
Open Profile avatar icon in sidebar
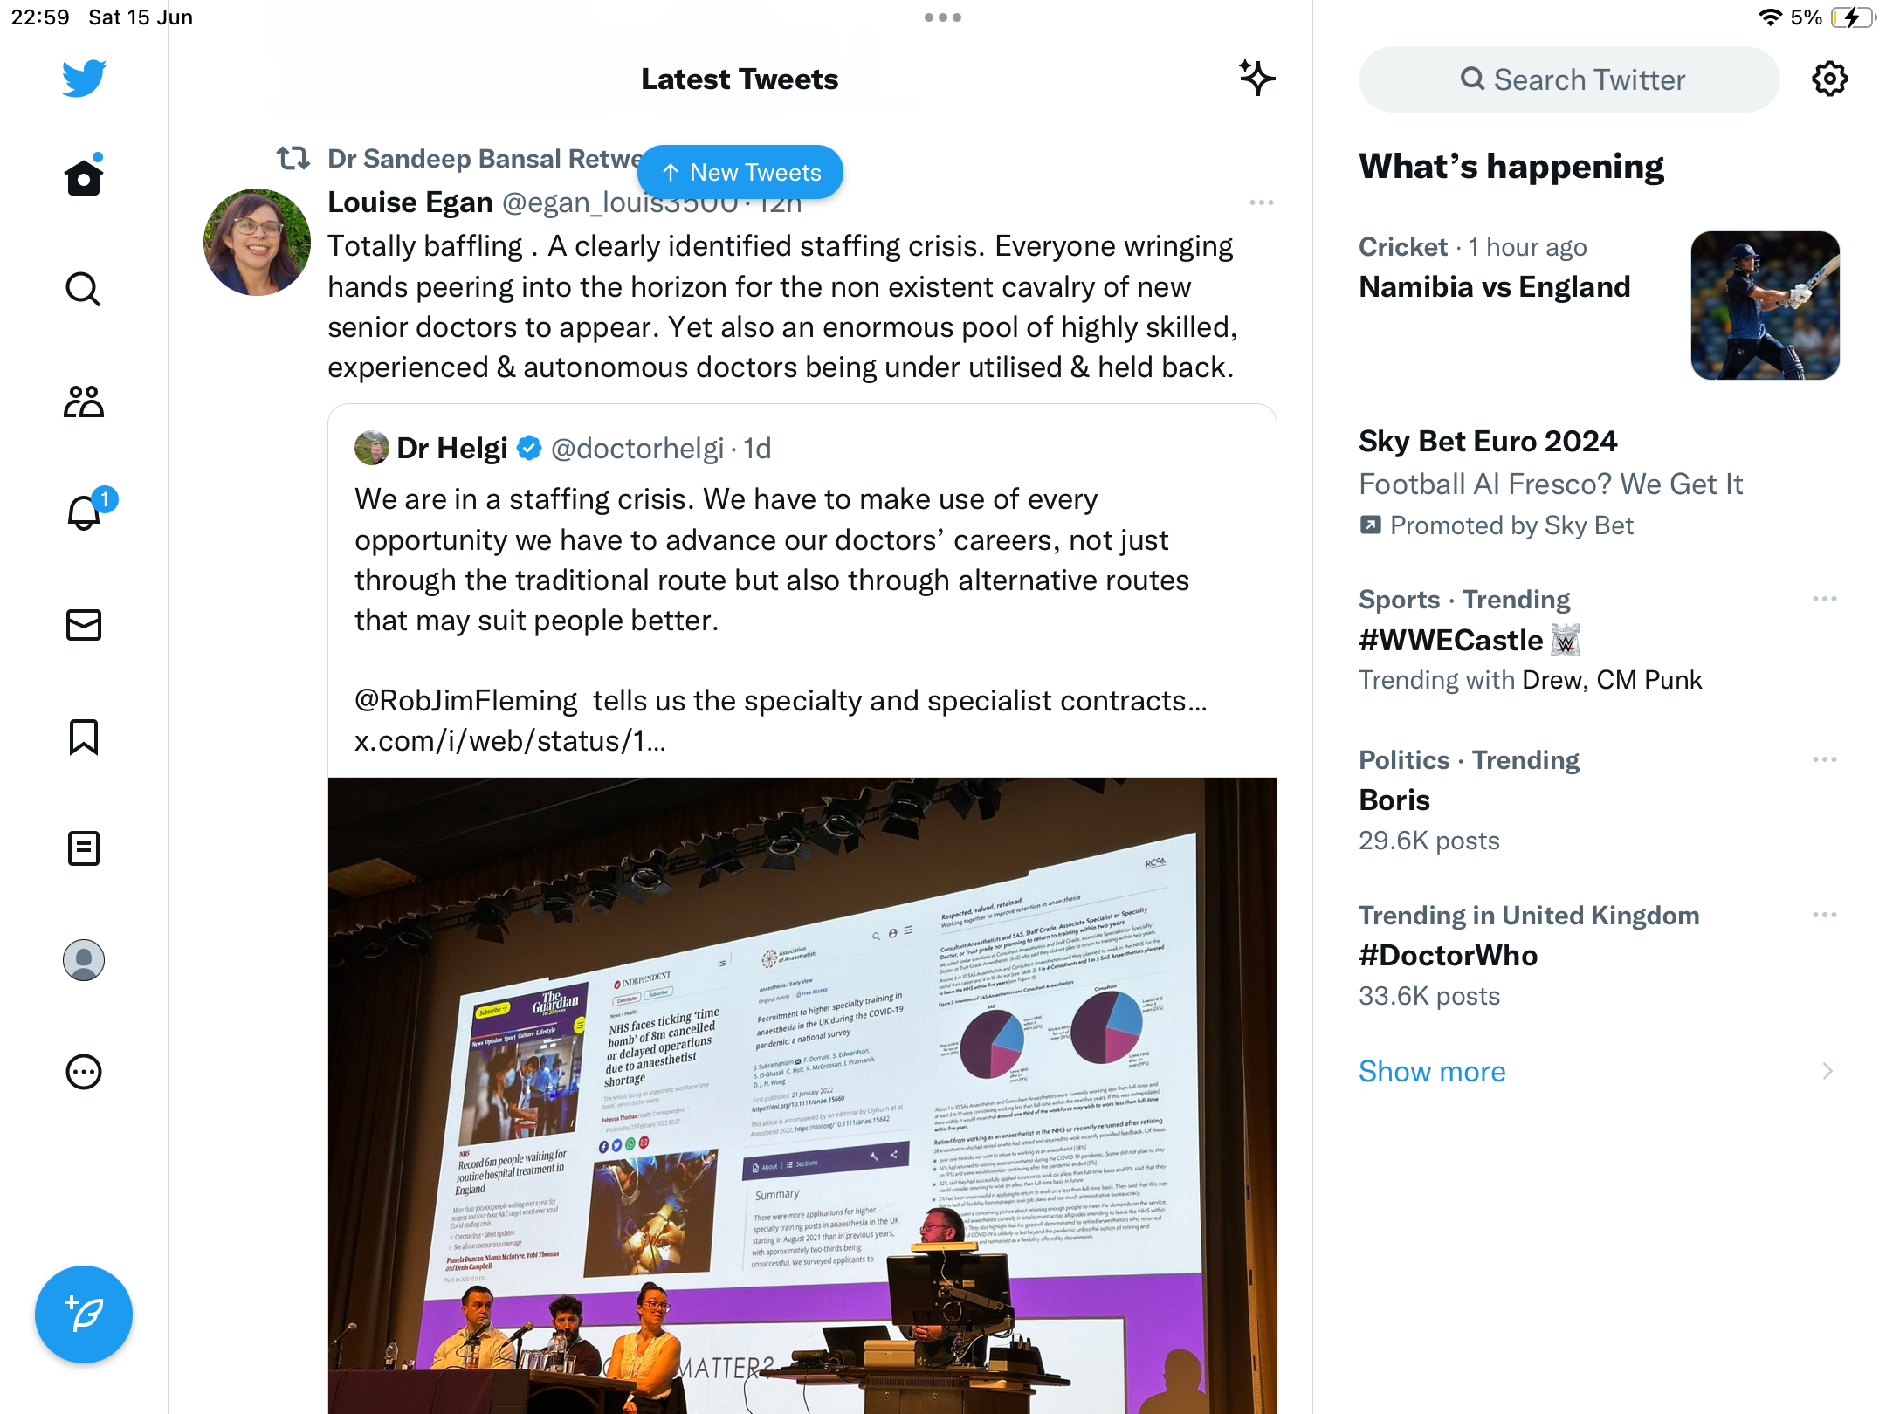click(84, 960)
